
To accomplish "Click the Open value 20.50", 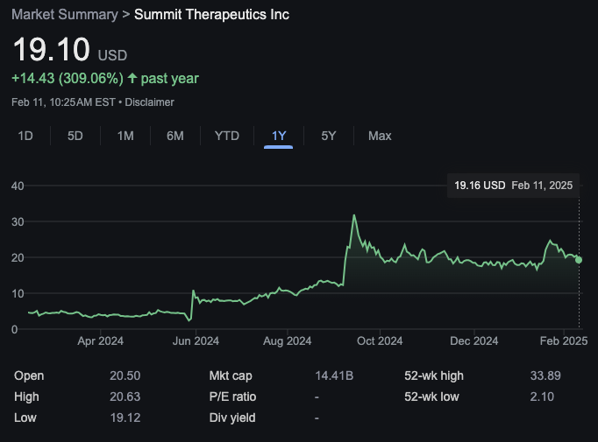I will (125, 376).
